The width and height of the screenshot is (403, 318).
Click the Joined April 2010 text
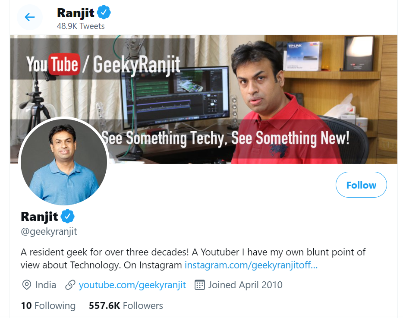[245, 285]
